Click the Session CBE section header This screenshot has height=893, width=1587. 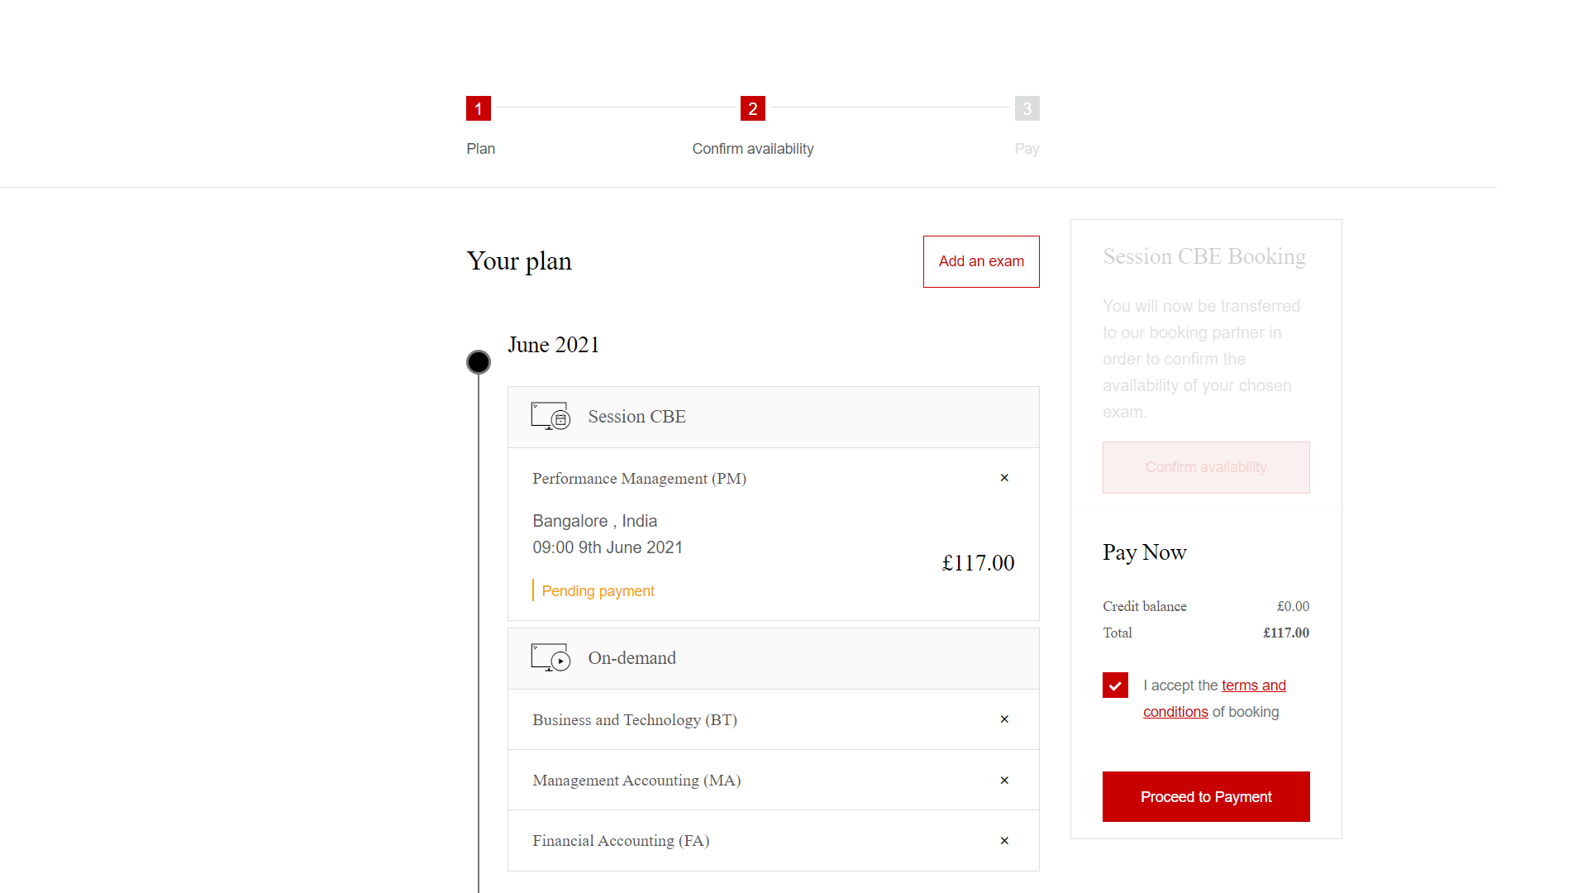click(x=774, y=417)
